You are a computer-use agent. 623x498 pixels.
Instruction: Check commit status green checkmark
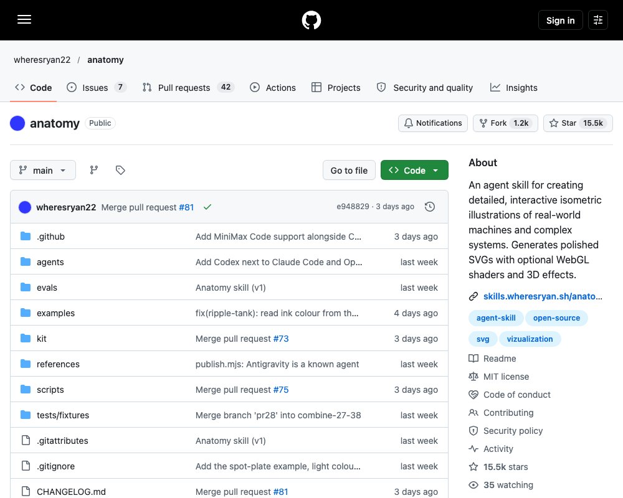tap(207, 207)
